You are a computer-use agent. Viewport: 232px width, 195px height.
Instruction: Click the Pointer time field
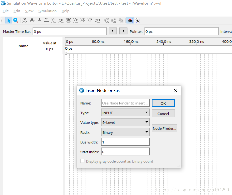(x=181, y=31)
